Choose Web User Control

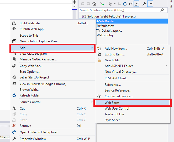point(133,109)
